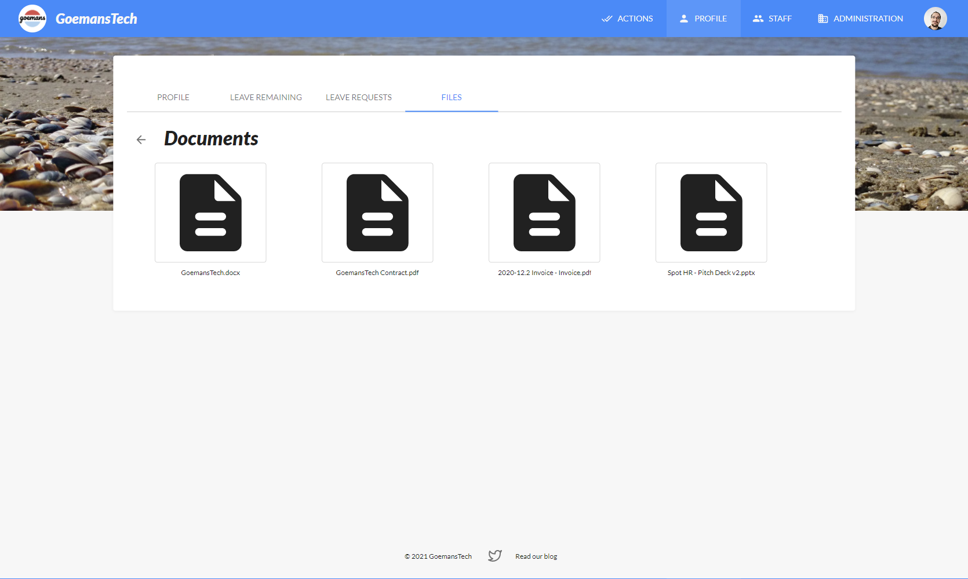The height and width of the screenshot is (579, 968).
Task: Open the Twitter bird icon in footer
Action: tap(494, 556)
